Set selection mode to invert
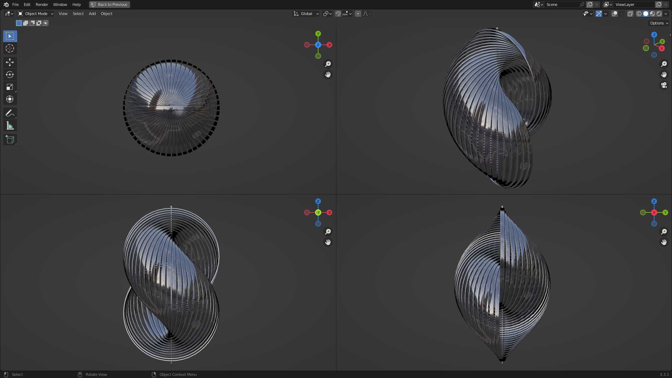The height and width of the screenshot is (378, 672). click(x=39, y=23)
